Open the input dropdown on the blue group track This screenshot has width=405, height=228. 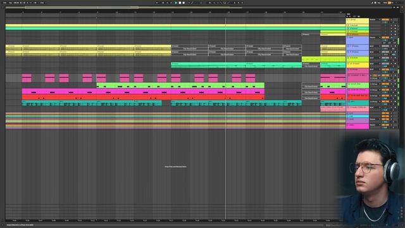pos(375,37)
